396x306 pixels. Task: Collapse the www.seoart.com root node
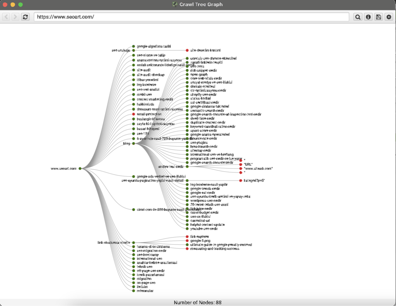(80, 168)
